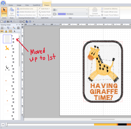Open the View tab
Viewport: 131px width, 129px height.
27,5
